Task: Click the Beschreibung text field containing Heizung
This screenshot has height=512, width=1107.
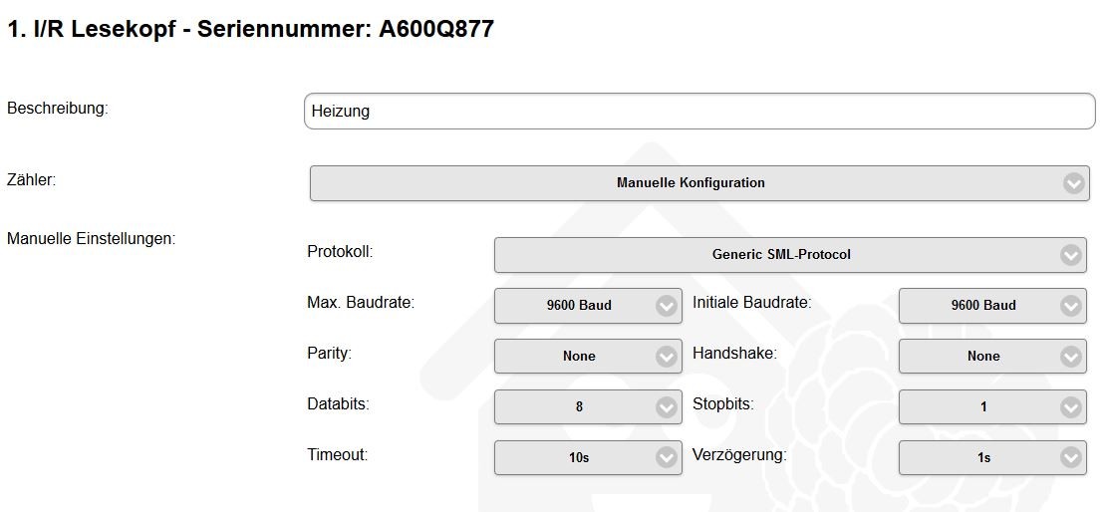Action: click(697, 112)
